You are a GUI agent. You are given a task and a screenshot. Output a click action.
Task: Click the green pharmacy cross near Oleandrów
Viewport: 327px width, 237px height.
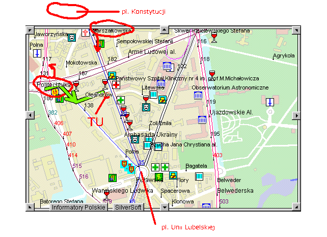121,100
